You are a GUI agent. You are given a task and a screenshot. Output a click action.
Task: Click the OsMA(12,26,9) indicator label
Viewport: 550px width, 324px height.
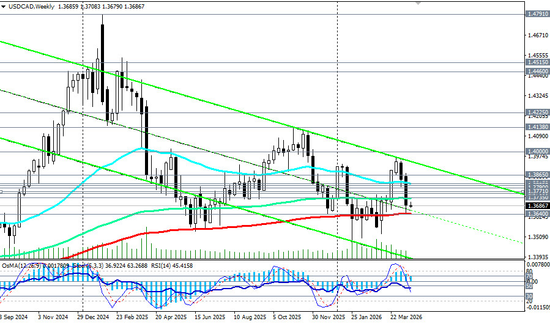pyautogui.click(x=23, y=266)
